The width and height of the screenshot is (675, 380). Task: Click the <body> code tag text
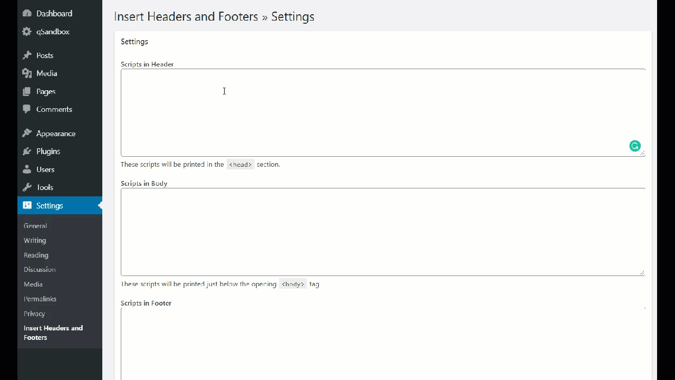(x=293, y=284)
